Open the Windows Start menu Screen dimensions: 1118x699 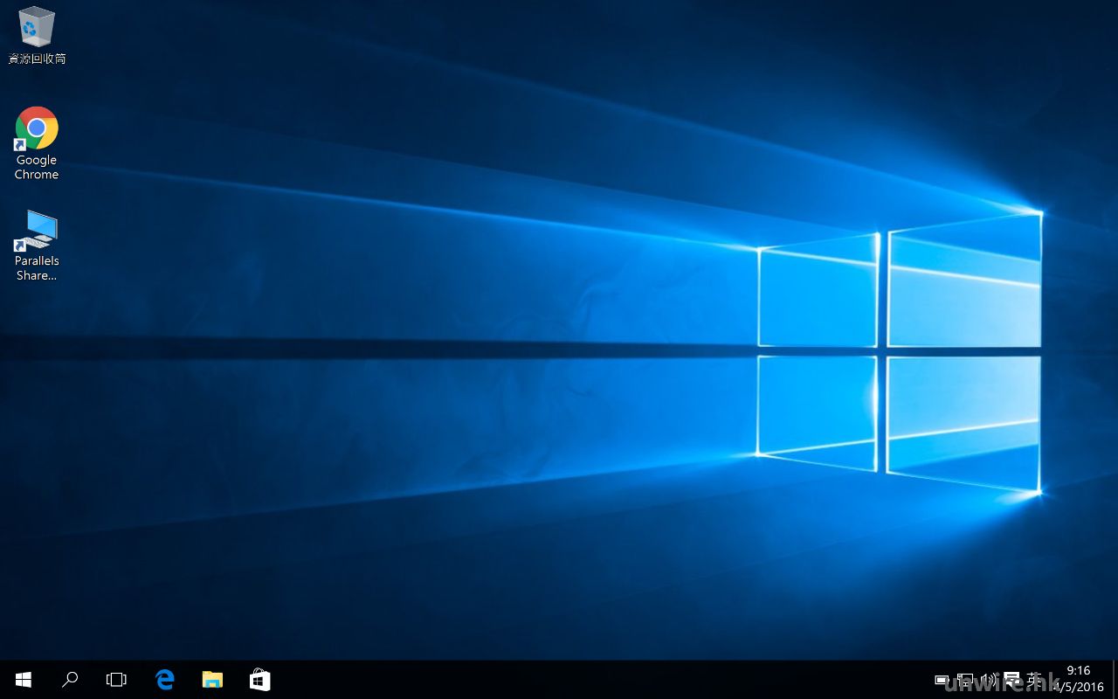click(23, 680)
